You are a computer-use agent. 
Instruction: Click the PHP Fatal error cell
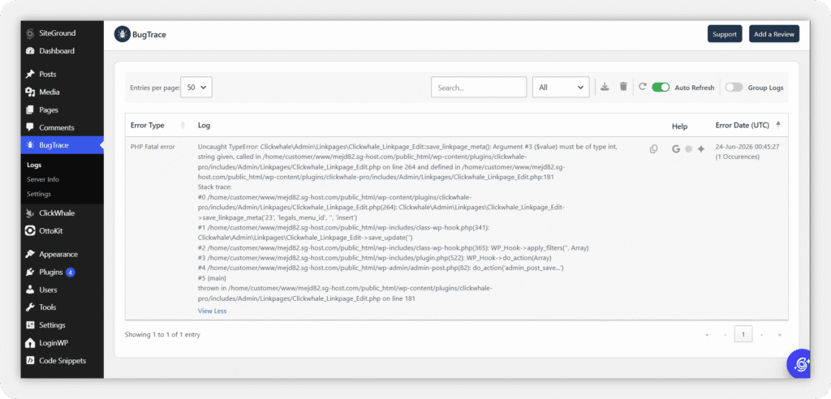(153, 147)
